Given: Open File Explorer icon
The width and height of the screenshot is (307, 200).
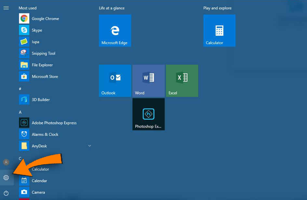Looking at the screenshot, I should pyautogui.click(x=24, y=65).
